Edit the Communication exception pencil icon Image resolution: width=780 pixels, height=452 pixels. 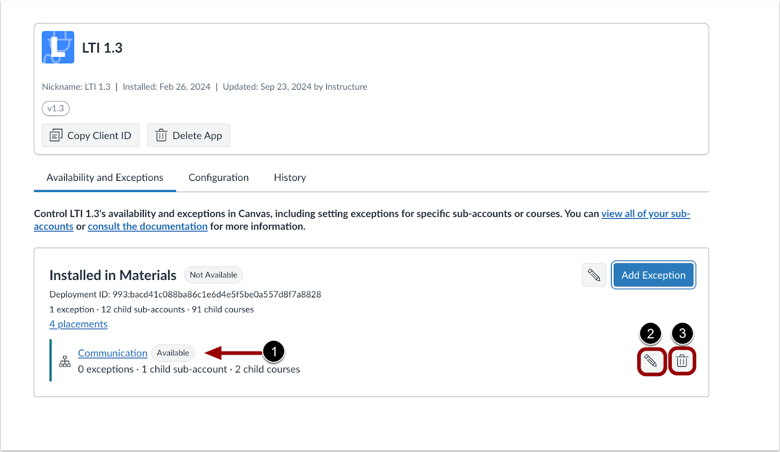coord(651,361)
